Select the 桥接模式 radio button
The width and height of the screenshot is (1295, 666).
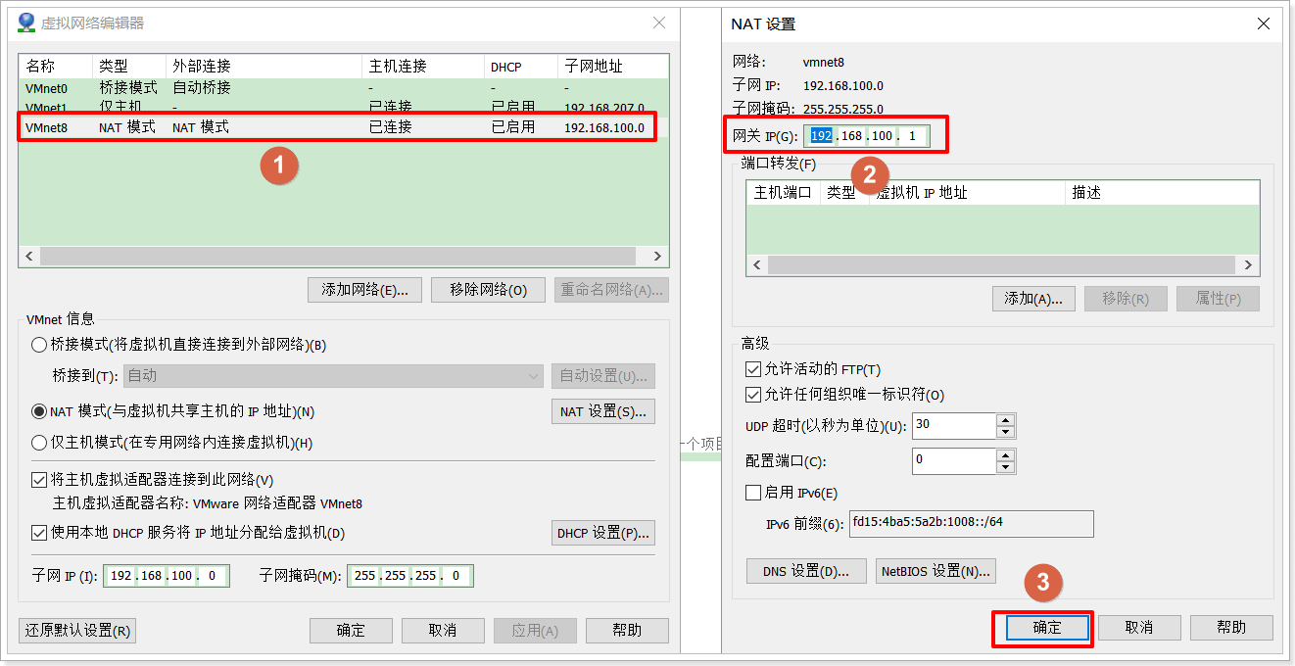click(39, 345)
